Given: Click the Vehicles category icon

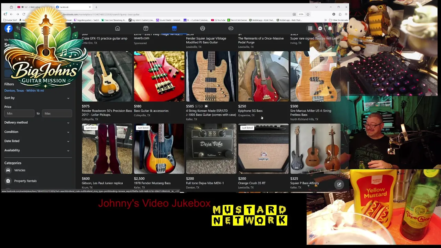Looking at the screenshot, I should pyautogui.click(x=8, y=170).
